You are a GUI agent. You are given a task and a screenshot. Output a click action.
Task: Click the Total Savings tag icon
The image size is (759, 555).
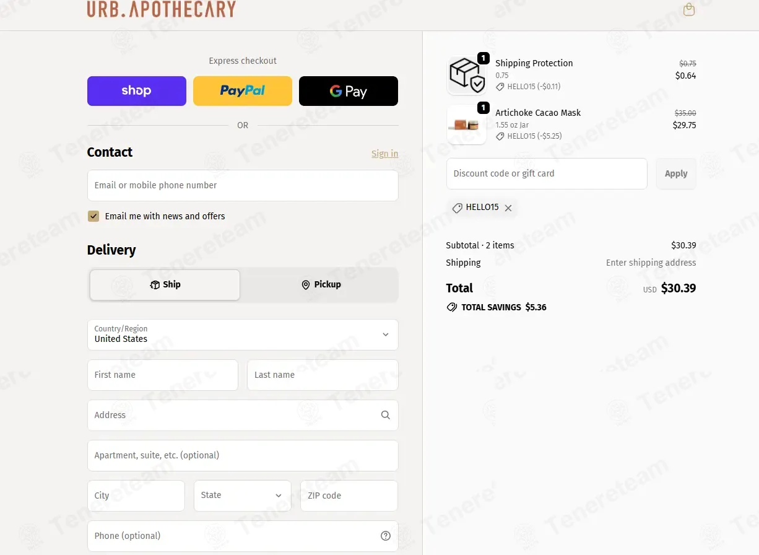pos(452,307)
